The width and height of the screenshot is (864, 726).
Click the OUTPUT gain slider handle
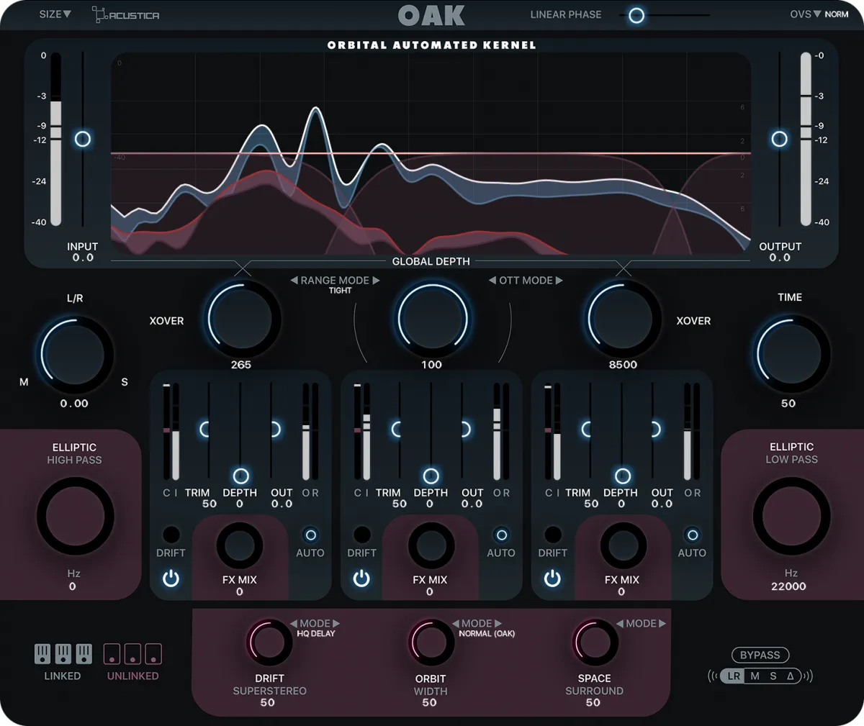779,139
